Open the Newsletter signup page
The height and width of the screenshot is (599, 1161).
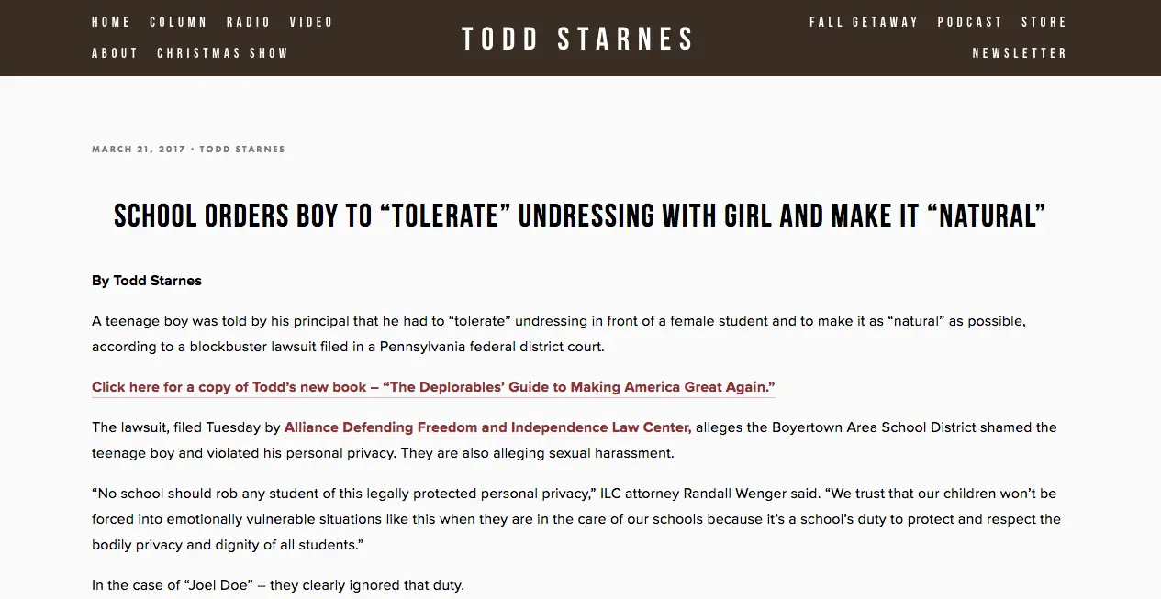(x=1020, y=53)
